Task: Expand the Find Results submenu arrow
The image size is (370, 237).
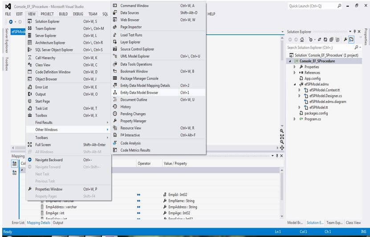Action: tap(107, 123)
